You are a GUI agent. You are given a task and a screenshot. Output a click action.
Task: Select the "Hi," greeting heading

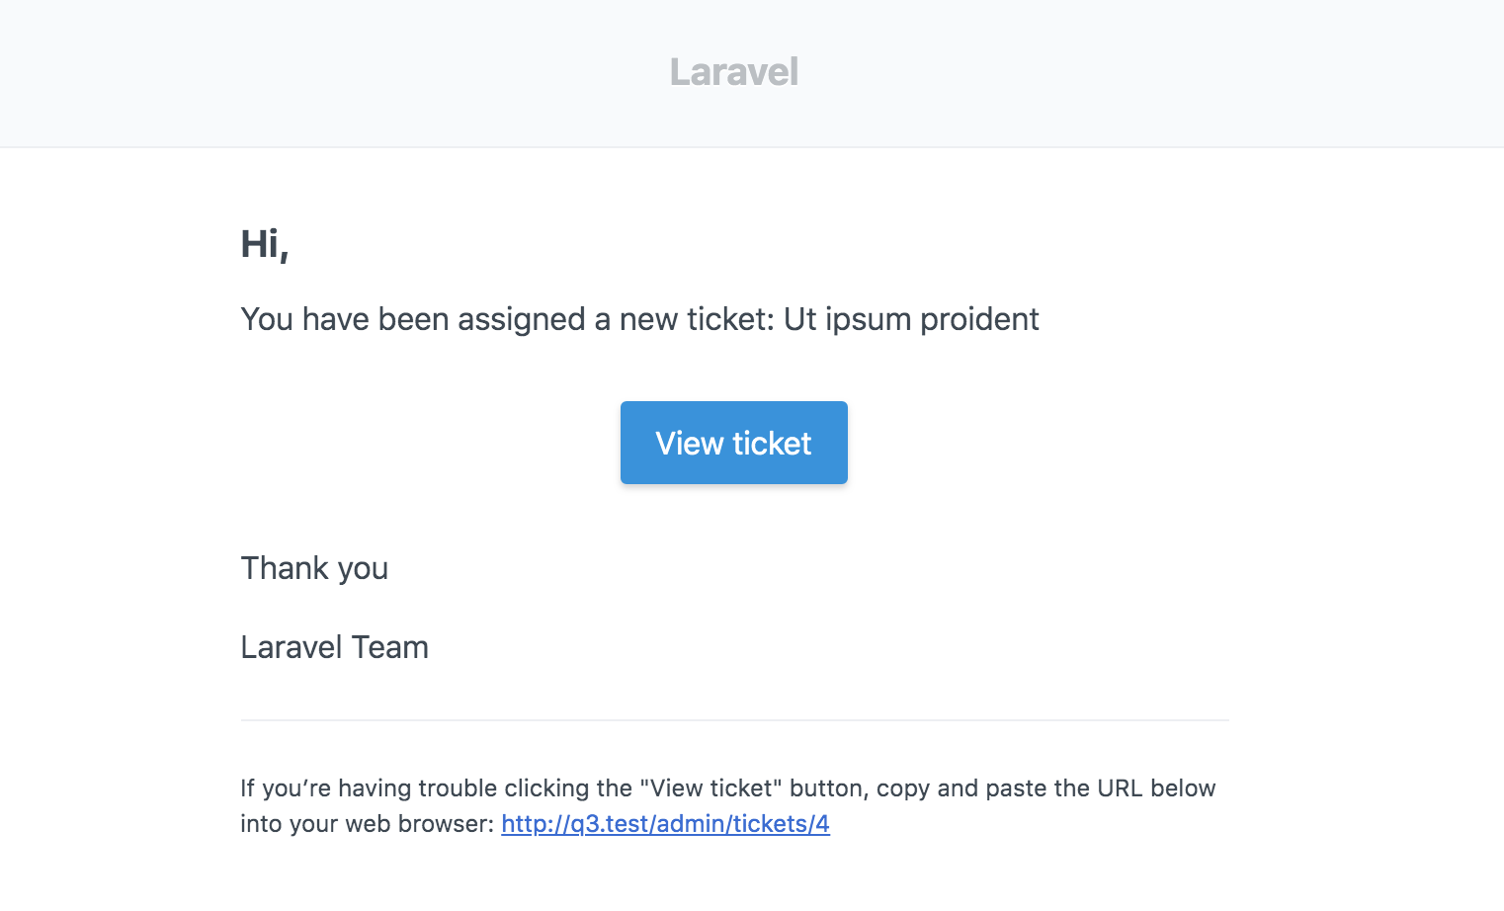click(265, 244)
